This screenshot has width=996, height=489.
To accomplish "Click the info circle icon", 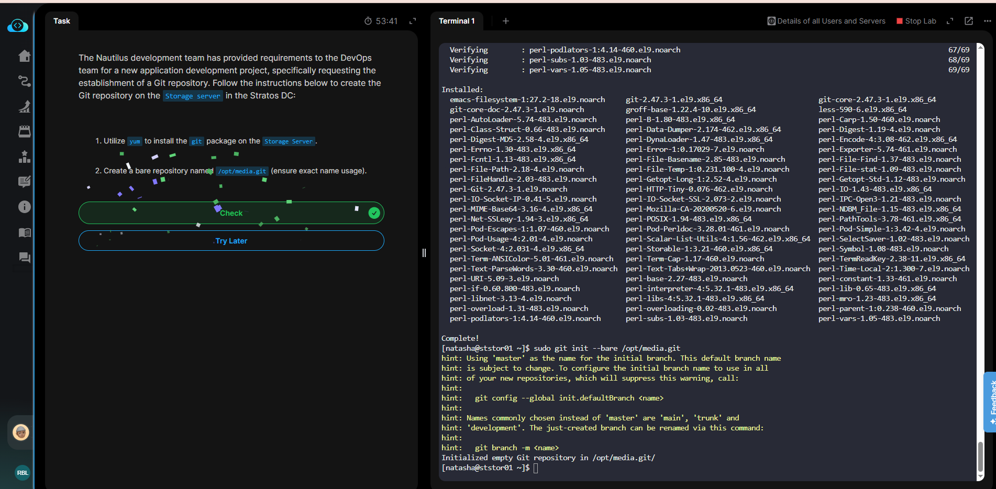I will click(24, 207).
